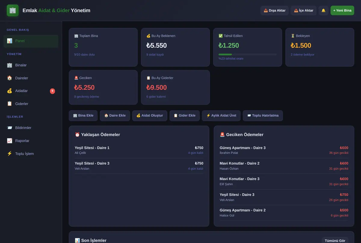Click the İçe Aktar button
Viewport: 361px width, 243px height.
304,11
